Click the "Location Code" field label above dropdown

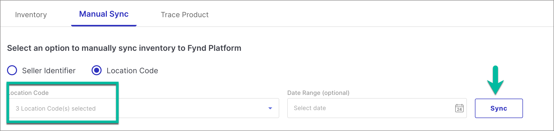tap(28, 93)
